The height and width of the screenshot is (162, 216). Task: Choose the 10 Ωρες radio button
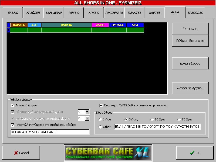[152, 119]
